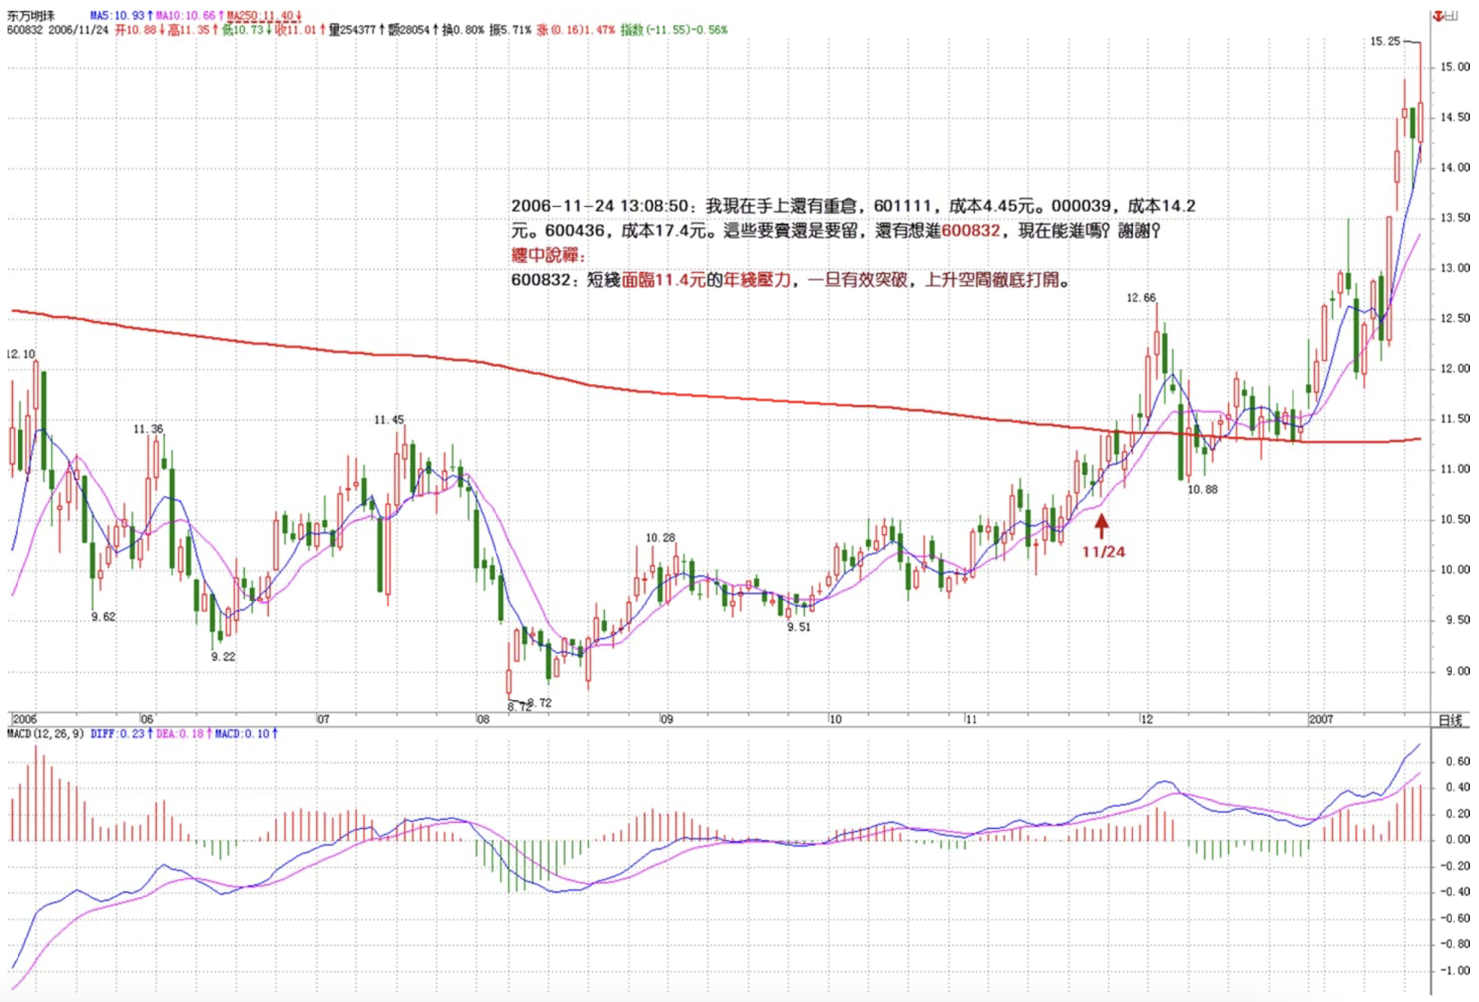
Task: Click the 08 month label on time axis
Action: [x=483, y=719]
